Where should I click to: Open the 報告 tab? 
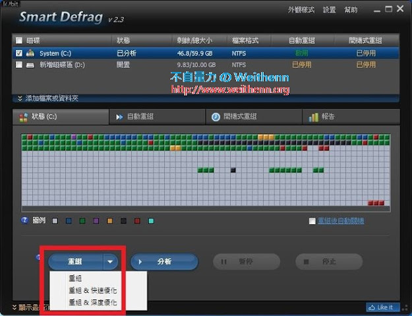[x=351, y=117]
